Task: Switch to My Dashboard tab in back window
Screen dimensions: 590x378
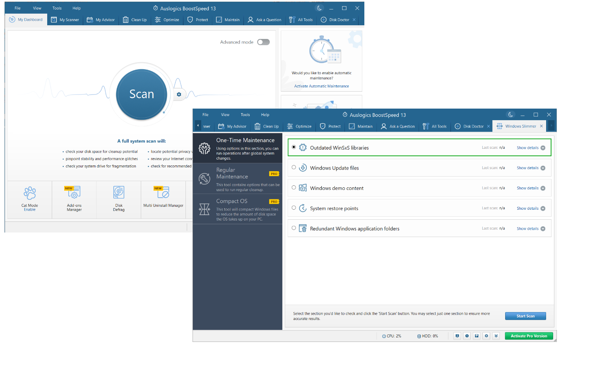Action: point(26,19)
